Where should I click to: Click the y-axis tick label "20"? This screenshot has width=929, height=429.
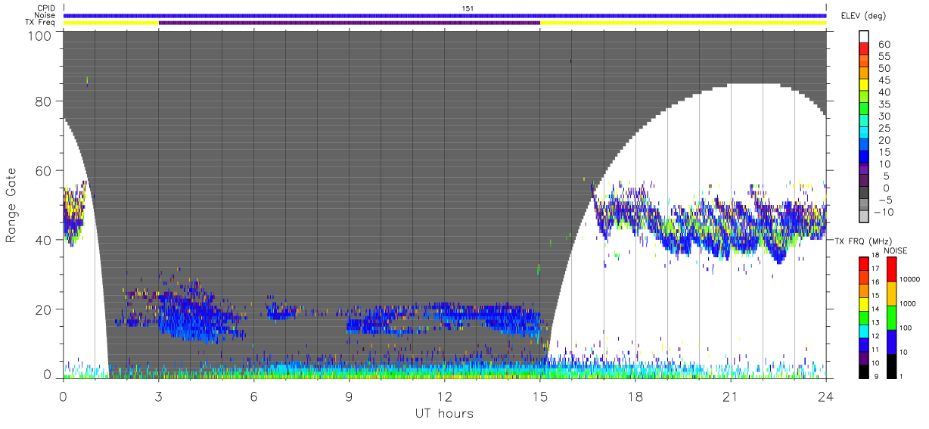pyautogui.click(x=43, y=309)
